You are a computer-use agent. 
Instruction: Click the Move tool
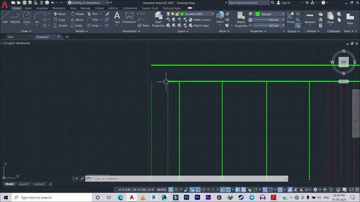[x=60, y=14]
